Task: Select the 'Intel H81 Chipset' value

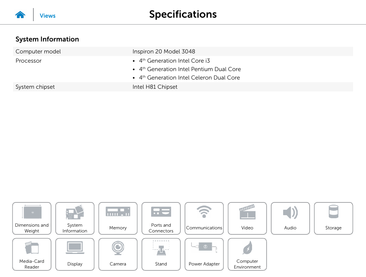Action: [x=155, y=87]
